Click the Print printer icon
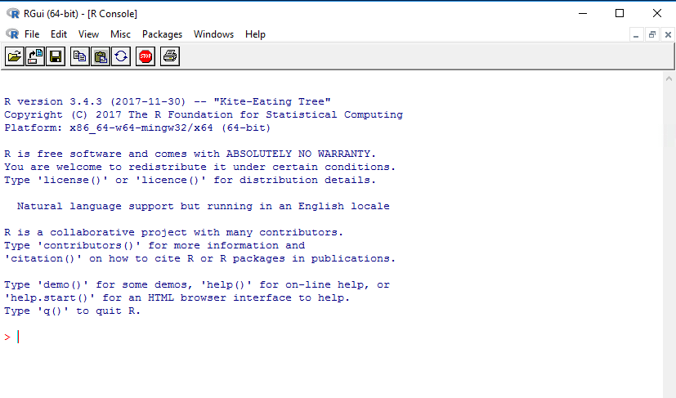This screenshot has width=676, height=398. [x=169, y=56]
